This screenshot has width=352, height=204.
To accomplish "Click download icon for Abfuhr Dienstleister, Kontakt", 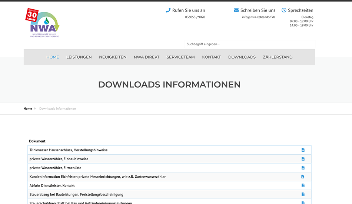I will click(303, 185).
